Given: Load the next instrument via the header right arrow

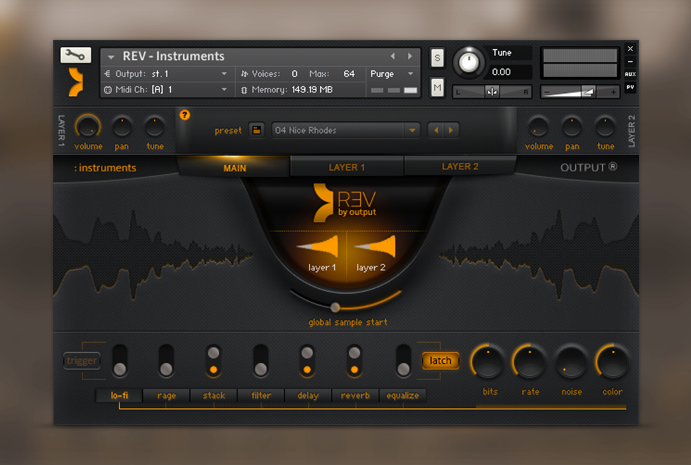Looking at the screenshot, I should tap(410, 56).
